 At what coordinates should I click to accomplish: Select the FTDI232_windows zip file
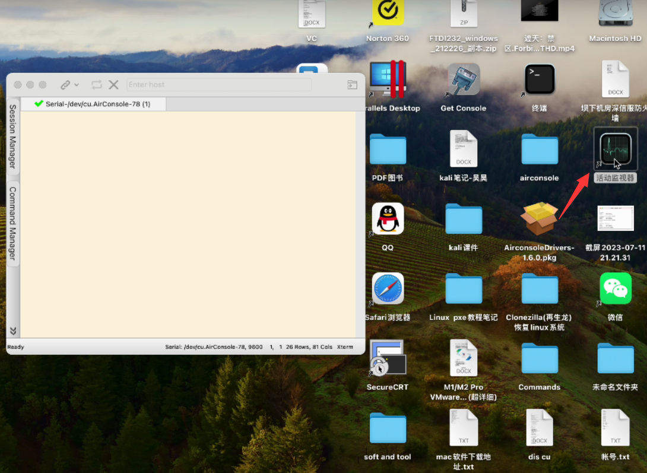coord(464,13)
